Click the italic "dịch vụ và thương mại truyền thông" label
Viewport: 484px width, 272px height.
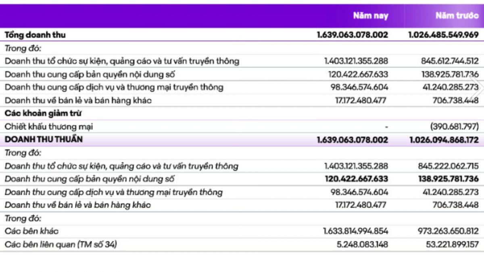pyautogui.click(x=113, y=192)
